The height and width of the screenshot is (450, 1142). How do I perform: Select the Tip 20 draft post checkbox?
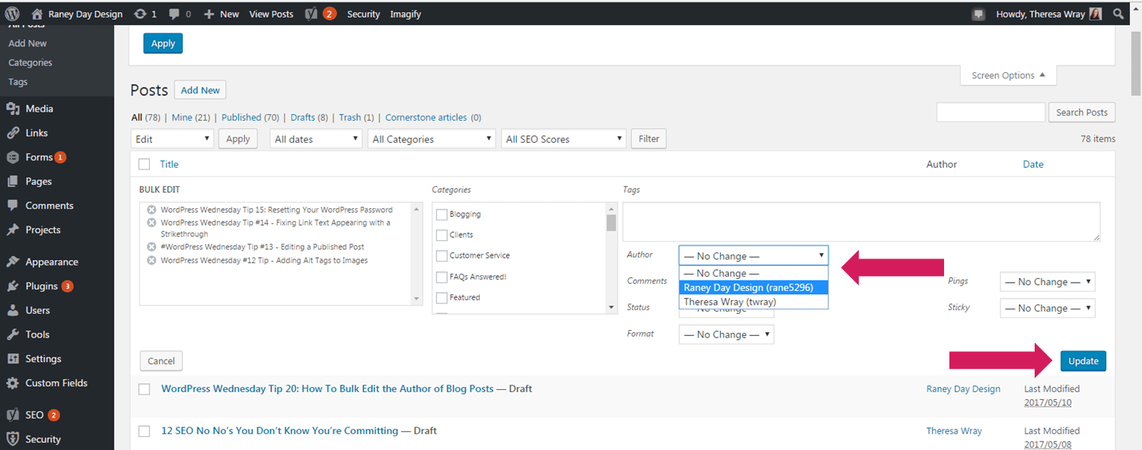point(145,389)
